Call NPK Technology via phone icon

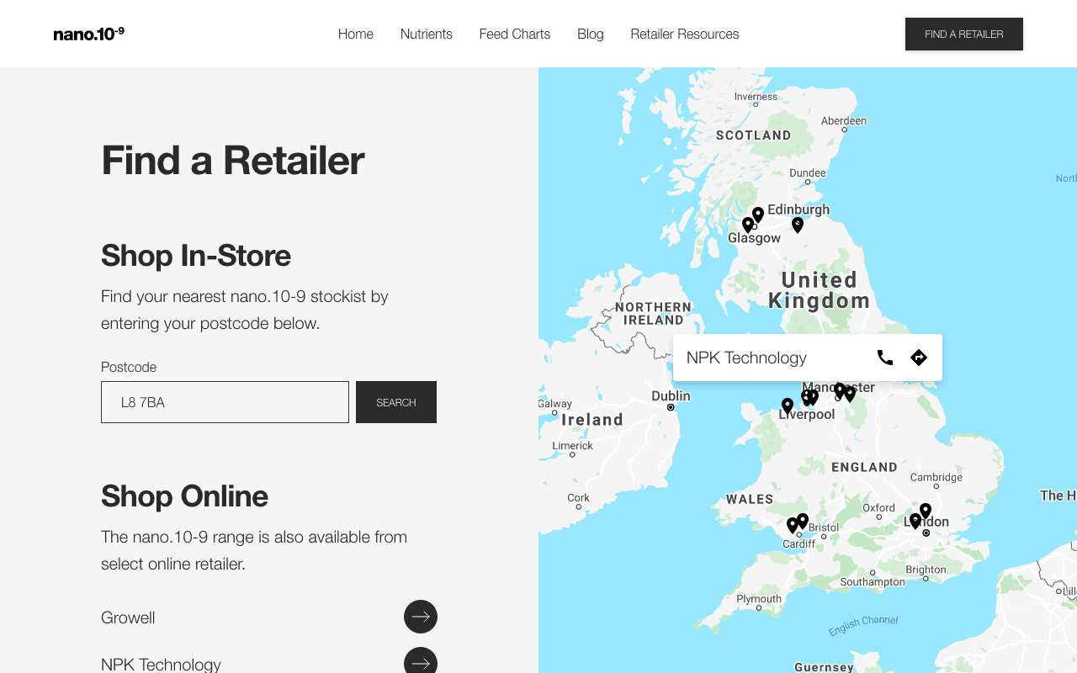(x=885, y=358)
